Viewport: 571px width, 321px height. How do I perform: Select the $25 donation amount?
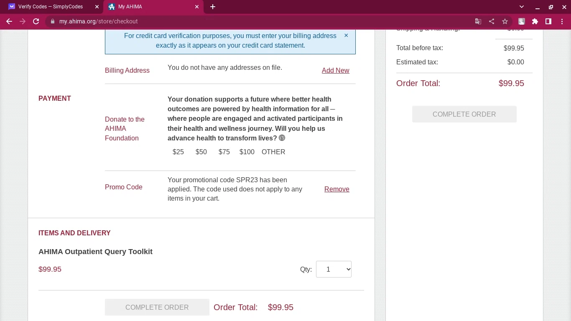[178, 152]
